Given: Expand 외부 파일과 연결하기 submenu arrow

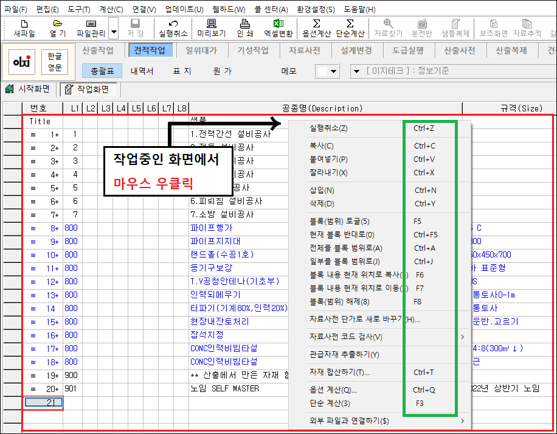Looking at the screenshot, I should pos(462,421).
